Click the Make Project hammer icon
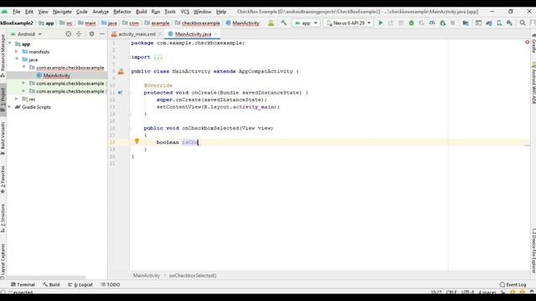 click(x=284, y=23)
